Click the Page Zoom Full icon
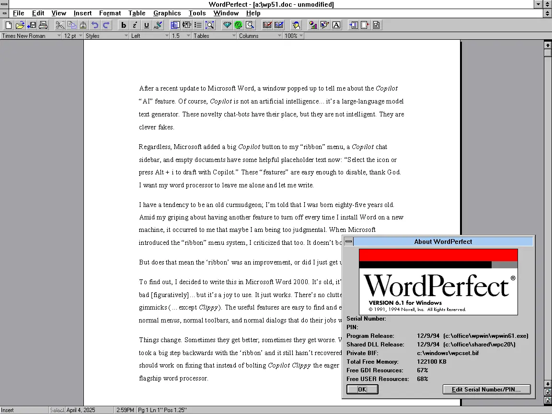The image size is (552, 414). tap(209, 25)
